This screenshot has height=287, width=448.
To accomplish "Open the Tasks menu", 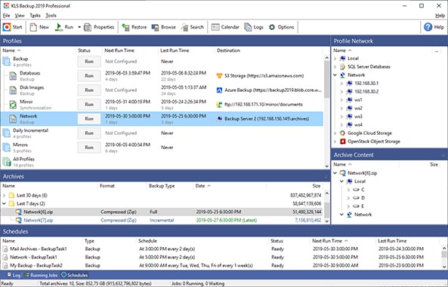I will click(x=35, y=15).
